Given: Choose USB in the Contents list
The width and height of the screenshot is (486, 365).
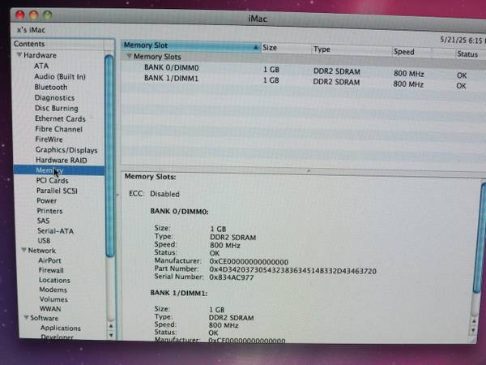Looking at the screenshot, I should (x=44, y=241).
